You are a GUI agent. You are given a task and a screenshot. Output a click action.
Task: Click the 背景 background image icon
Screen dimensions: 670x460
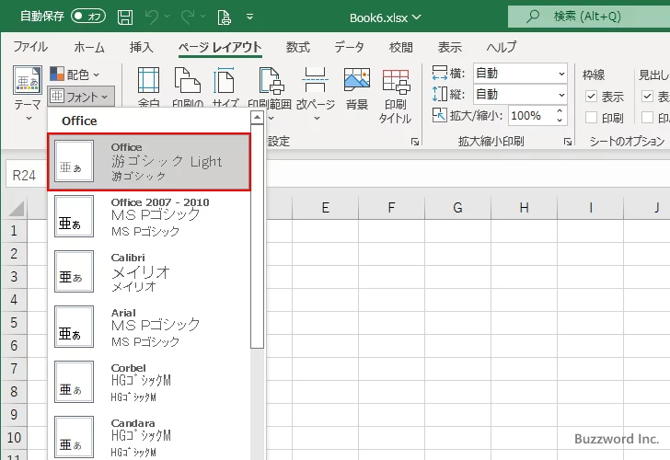point(357,80)
